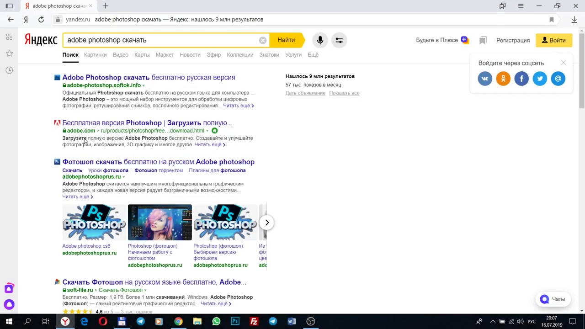Expand 'Читать ещё' on adobe.com result
This screenshot has height=329, width=585.
[x=210, y=145]
